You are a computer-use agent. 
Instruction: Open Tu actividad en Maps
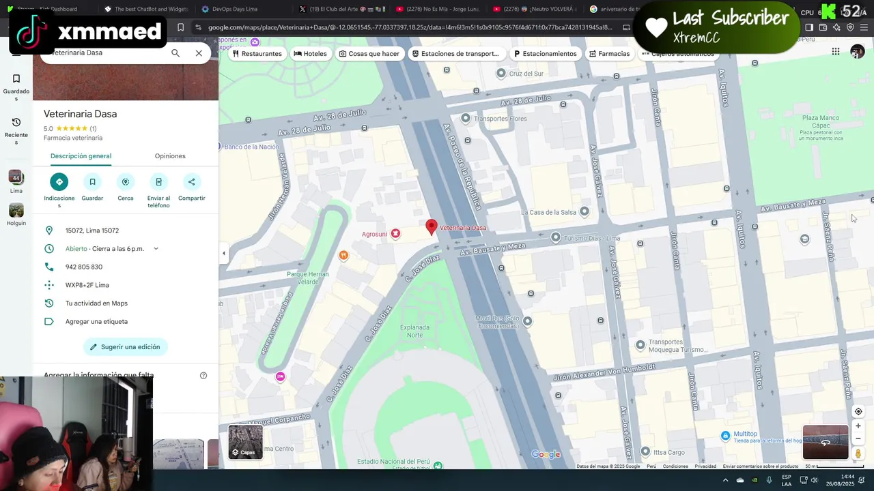96,303
